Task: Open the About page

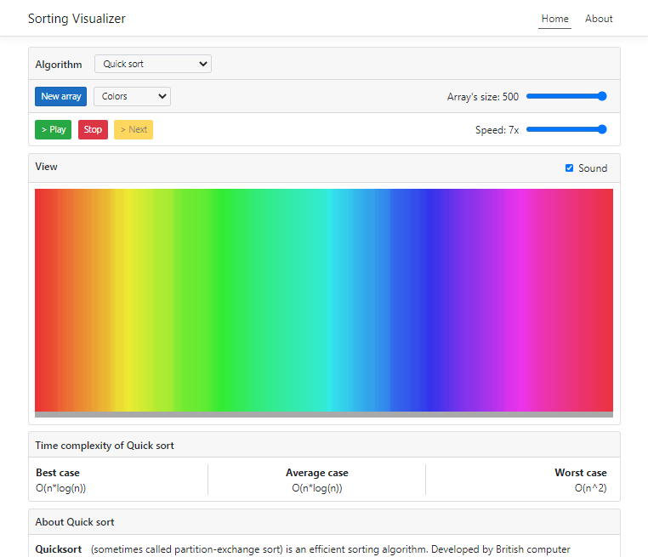Action: pos(599,19)
